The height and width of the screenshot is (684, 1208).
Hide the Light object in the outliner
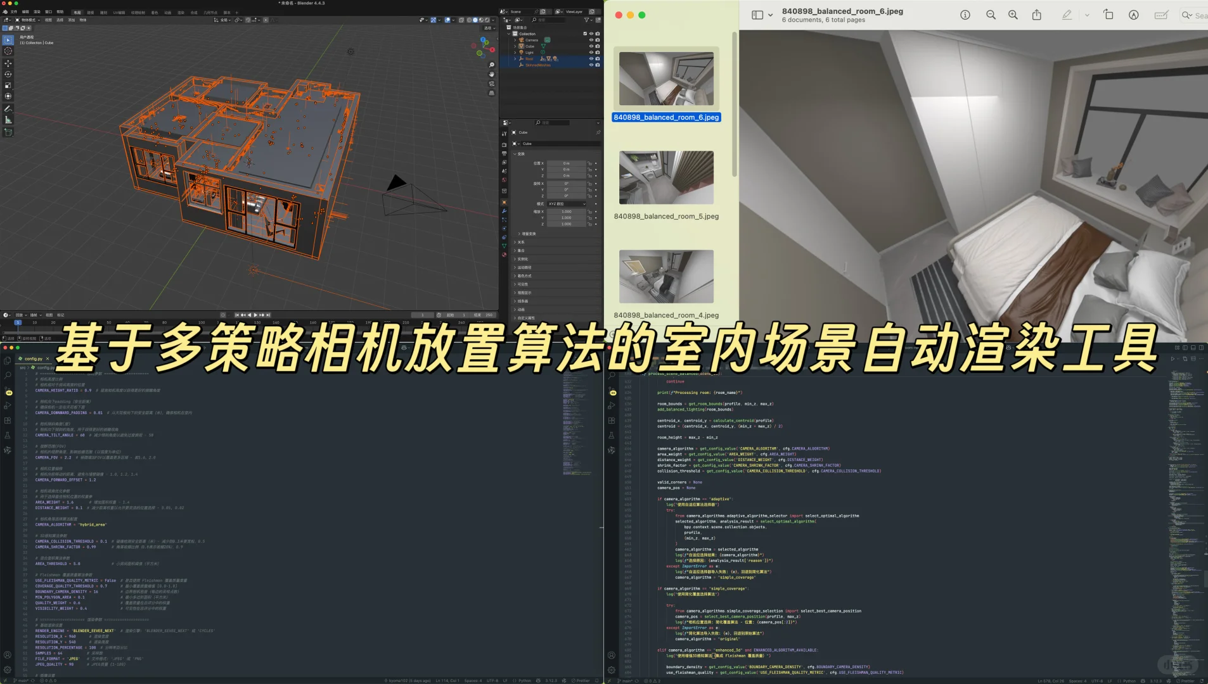tap(591, 53)
